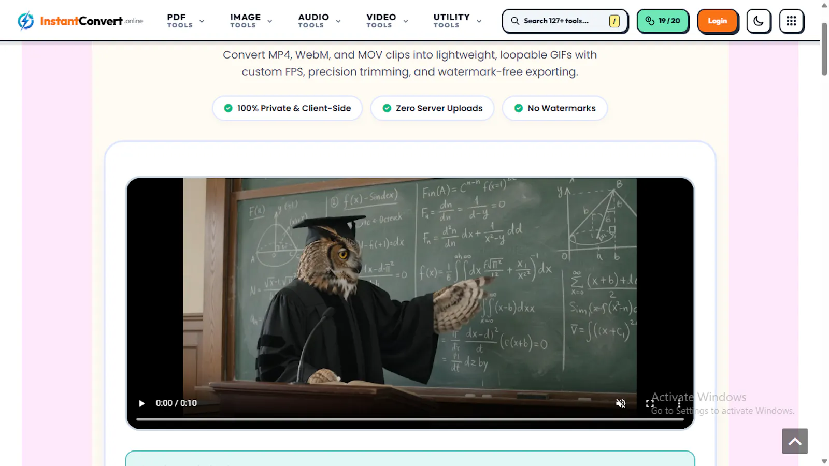Click the back-to-top arrow button
The image size is (829, 466).
tap(795, 441)
